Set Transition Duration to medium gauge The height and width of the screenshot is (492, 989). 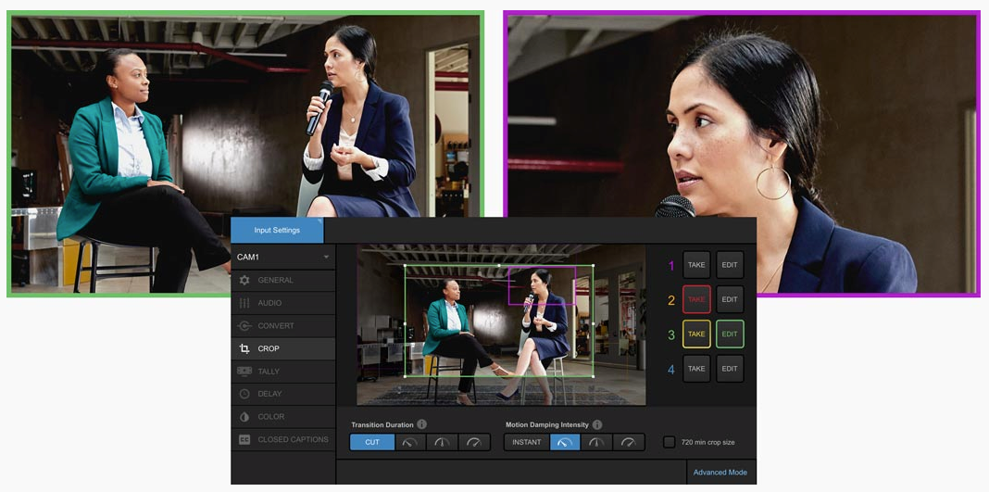tap(442, 442)
